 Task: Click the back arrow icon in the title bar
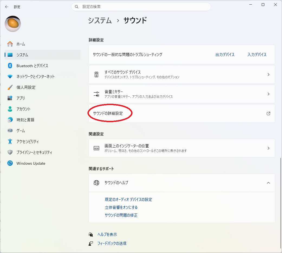click(7, 7)
